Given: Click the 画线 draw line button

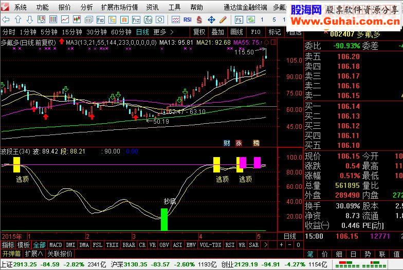Looking at the screenshot, I should click(x=236, y=32).
